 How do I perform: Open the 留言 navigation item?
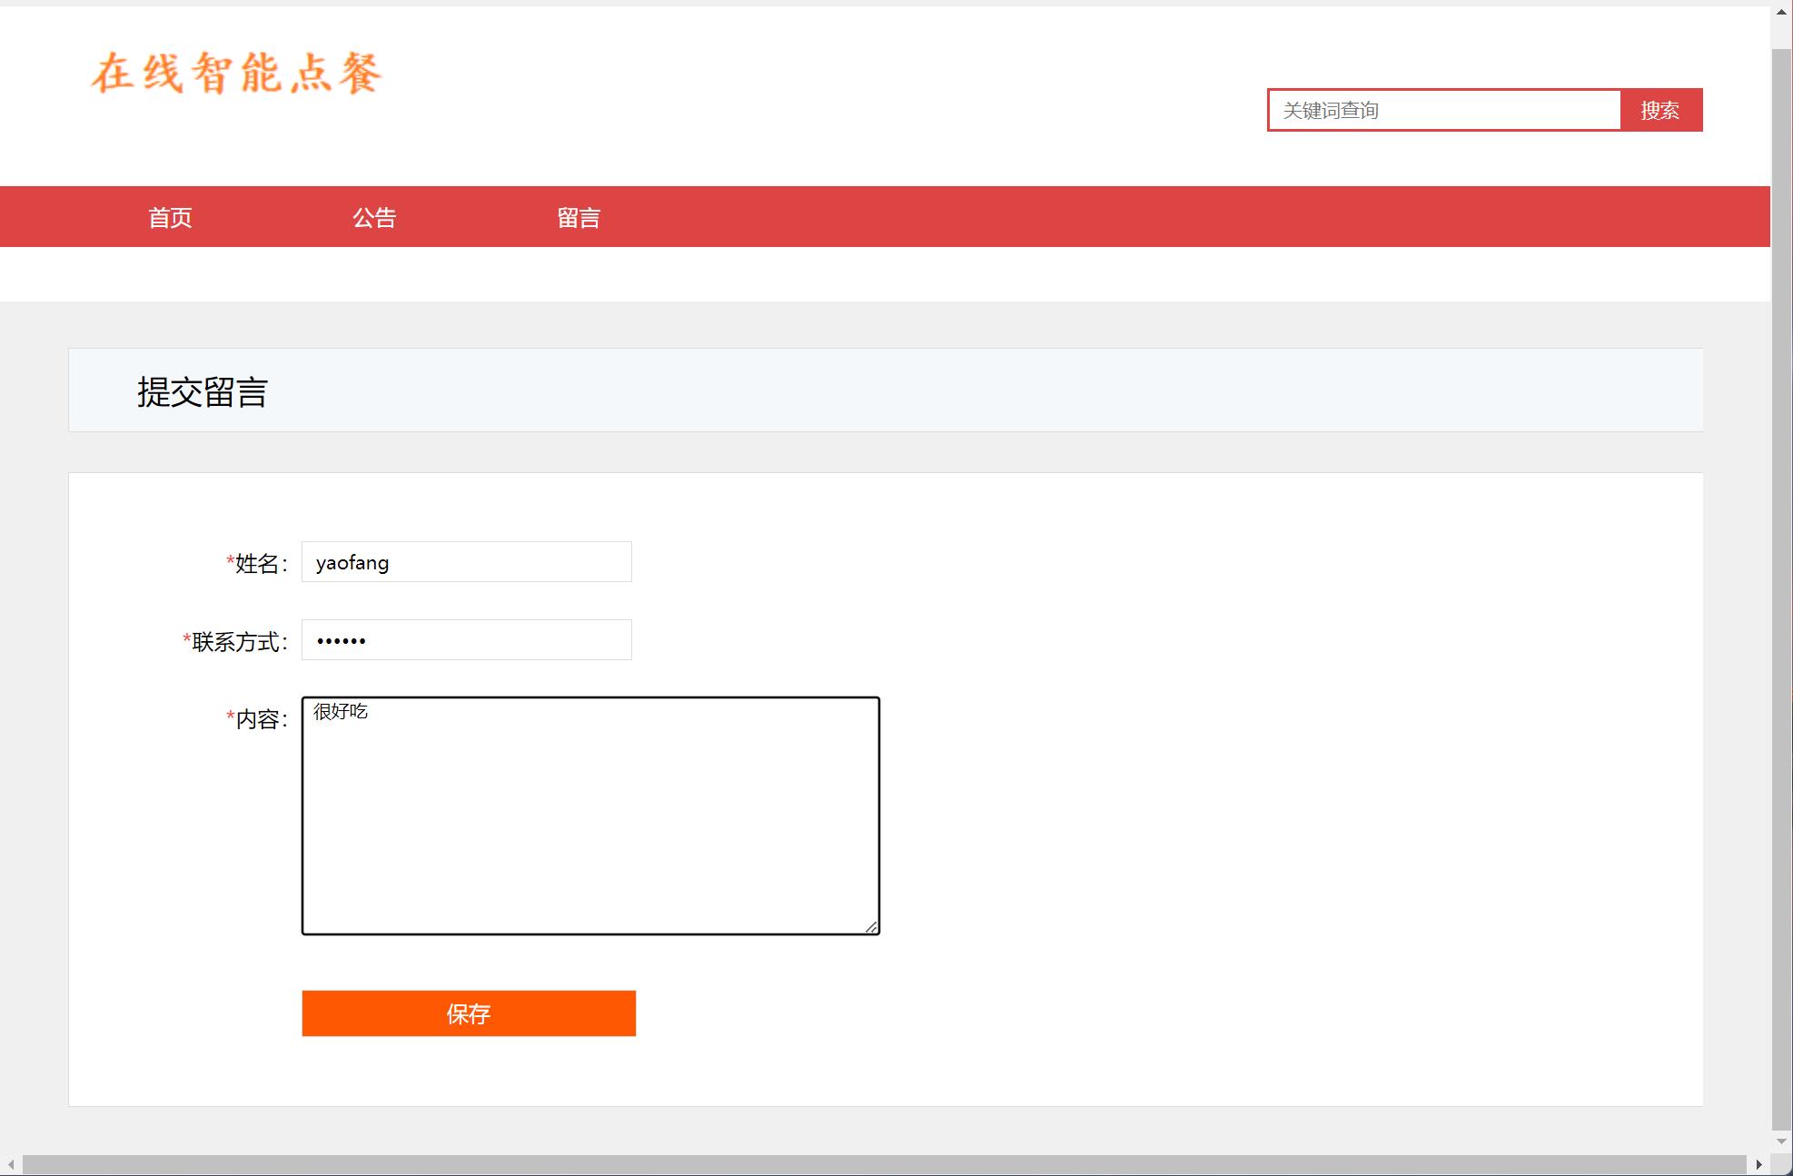(579, 218)
